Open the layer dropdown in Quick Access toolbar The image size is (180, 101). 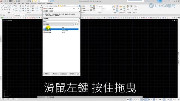40,1
